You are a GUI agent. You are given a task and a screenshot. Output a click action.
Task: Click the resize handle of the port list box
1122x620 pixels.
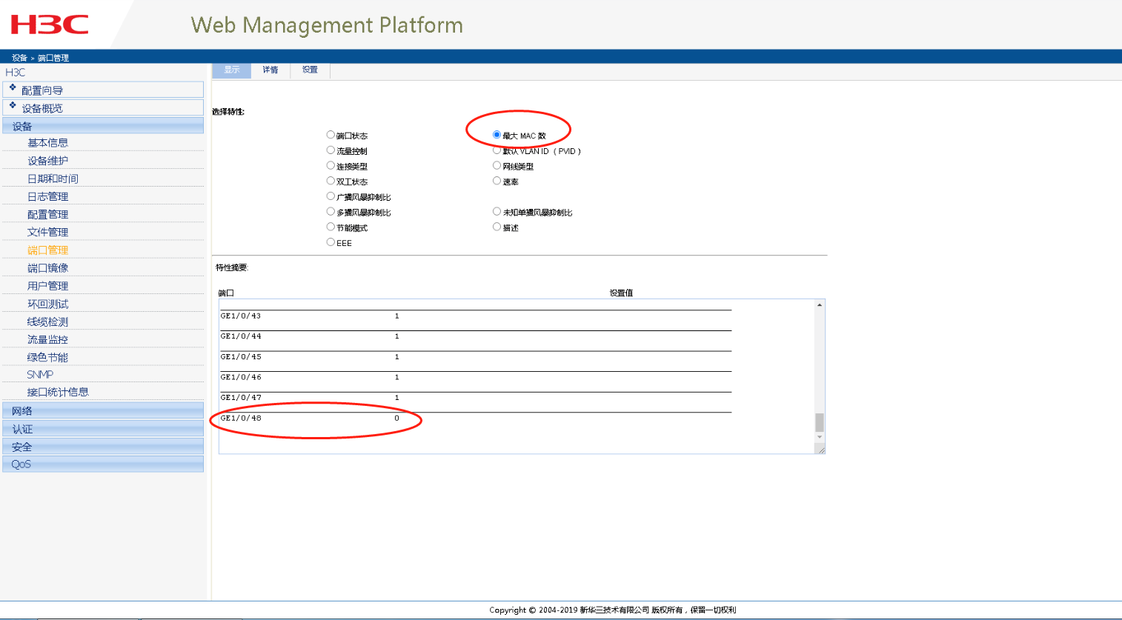(821, 450)
